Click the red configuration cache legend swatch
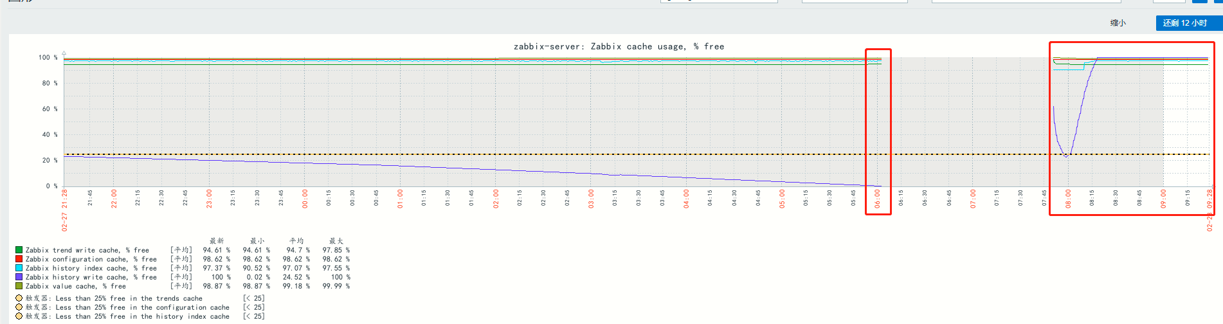1223x324 pixels. pos(19,259)
